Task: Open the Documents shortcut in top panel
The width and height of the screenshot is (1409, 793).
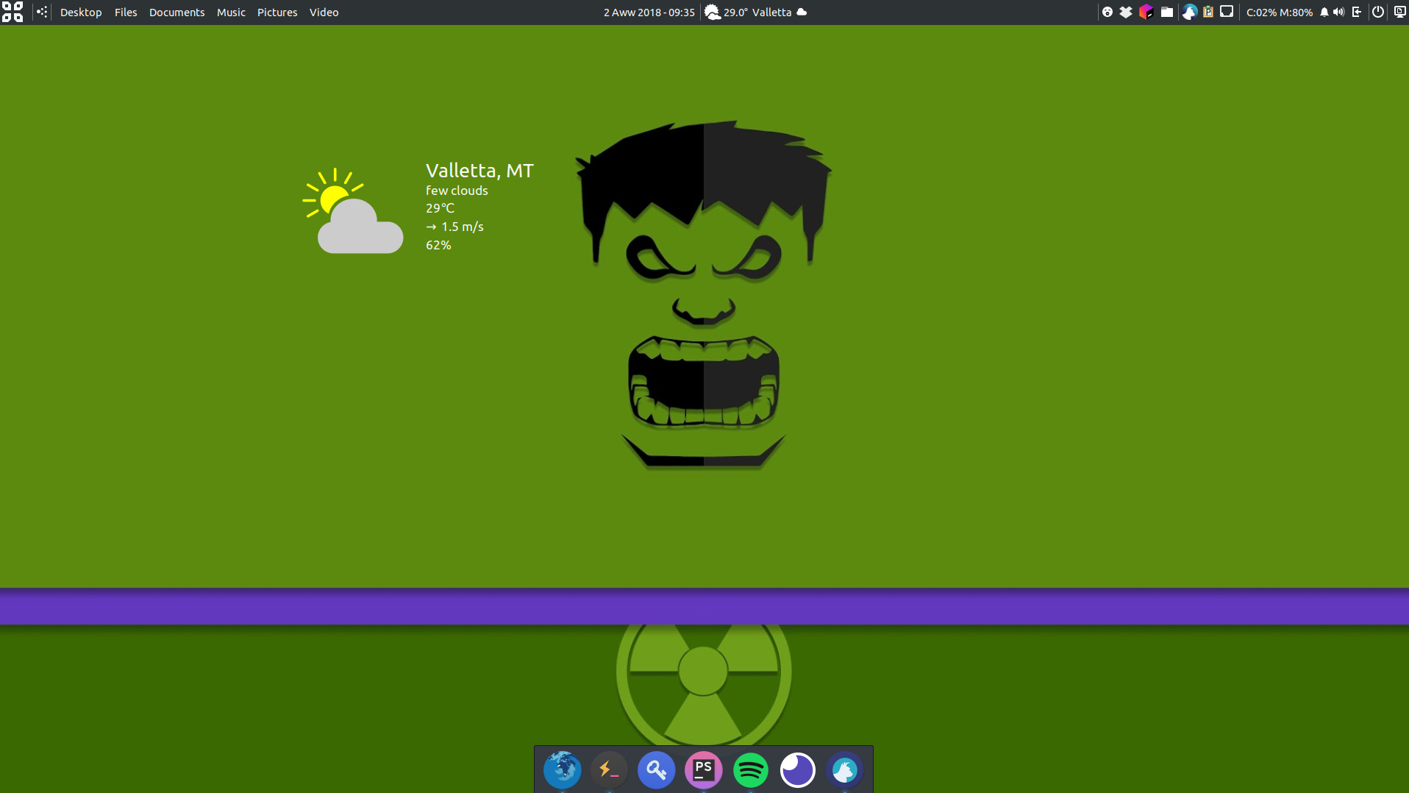Action: (176, 13)
